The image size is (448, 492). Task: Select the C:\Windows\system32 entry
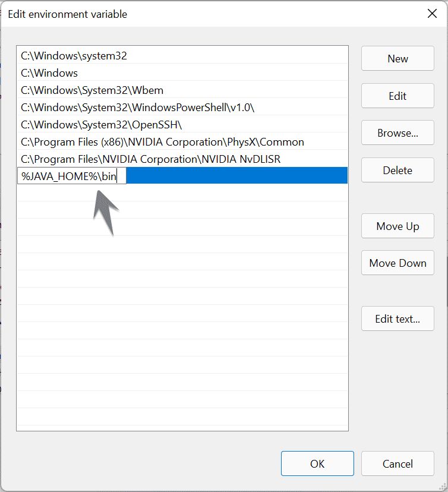[182, 55]
